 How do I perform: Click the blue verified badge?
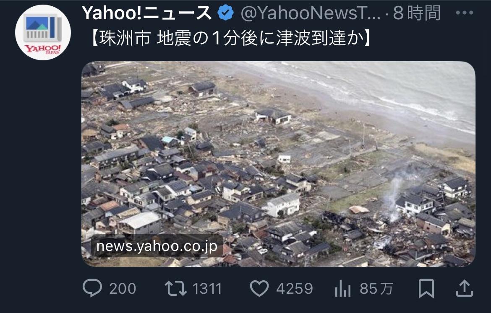point(225,13)
